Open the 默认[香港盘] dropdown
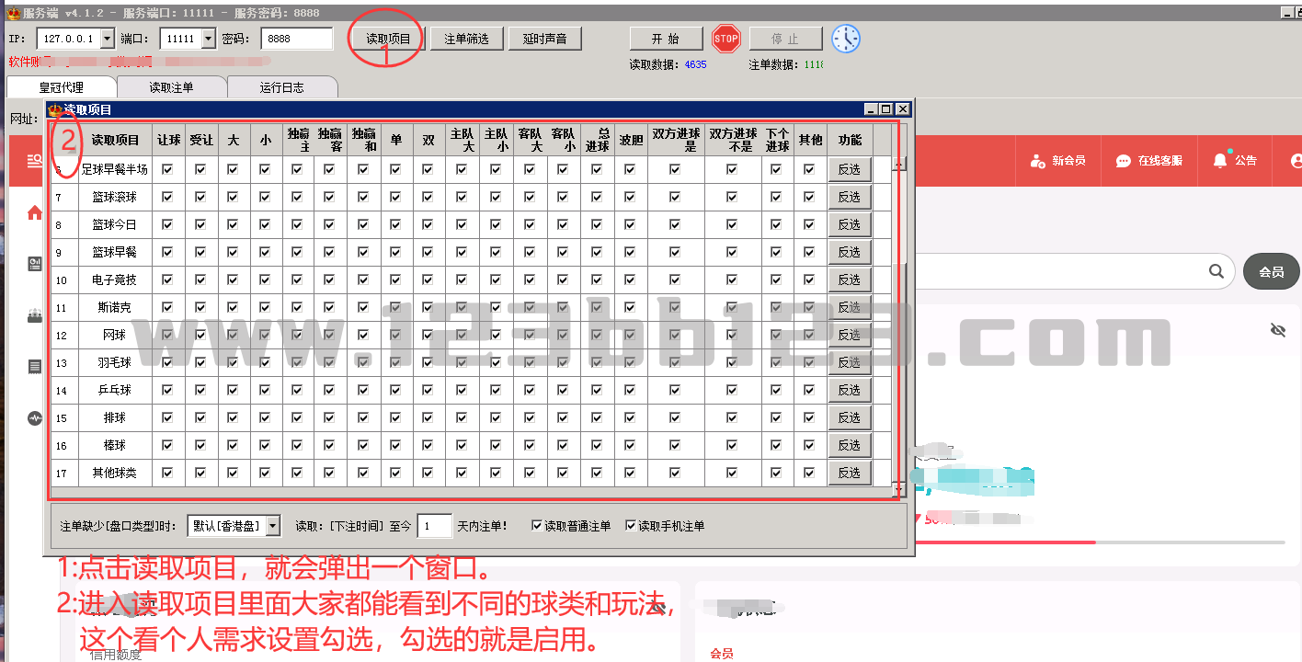 [x=273, y=526]
